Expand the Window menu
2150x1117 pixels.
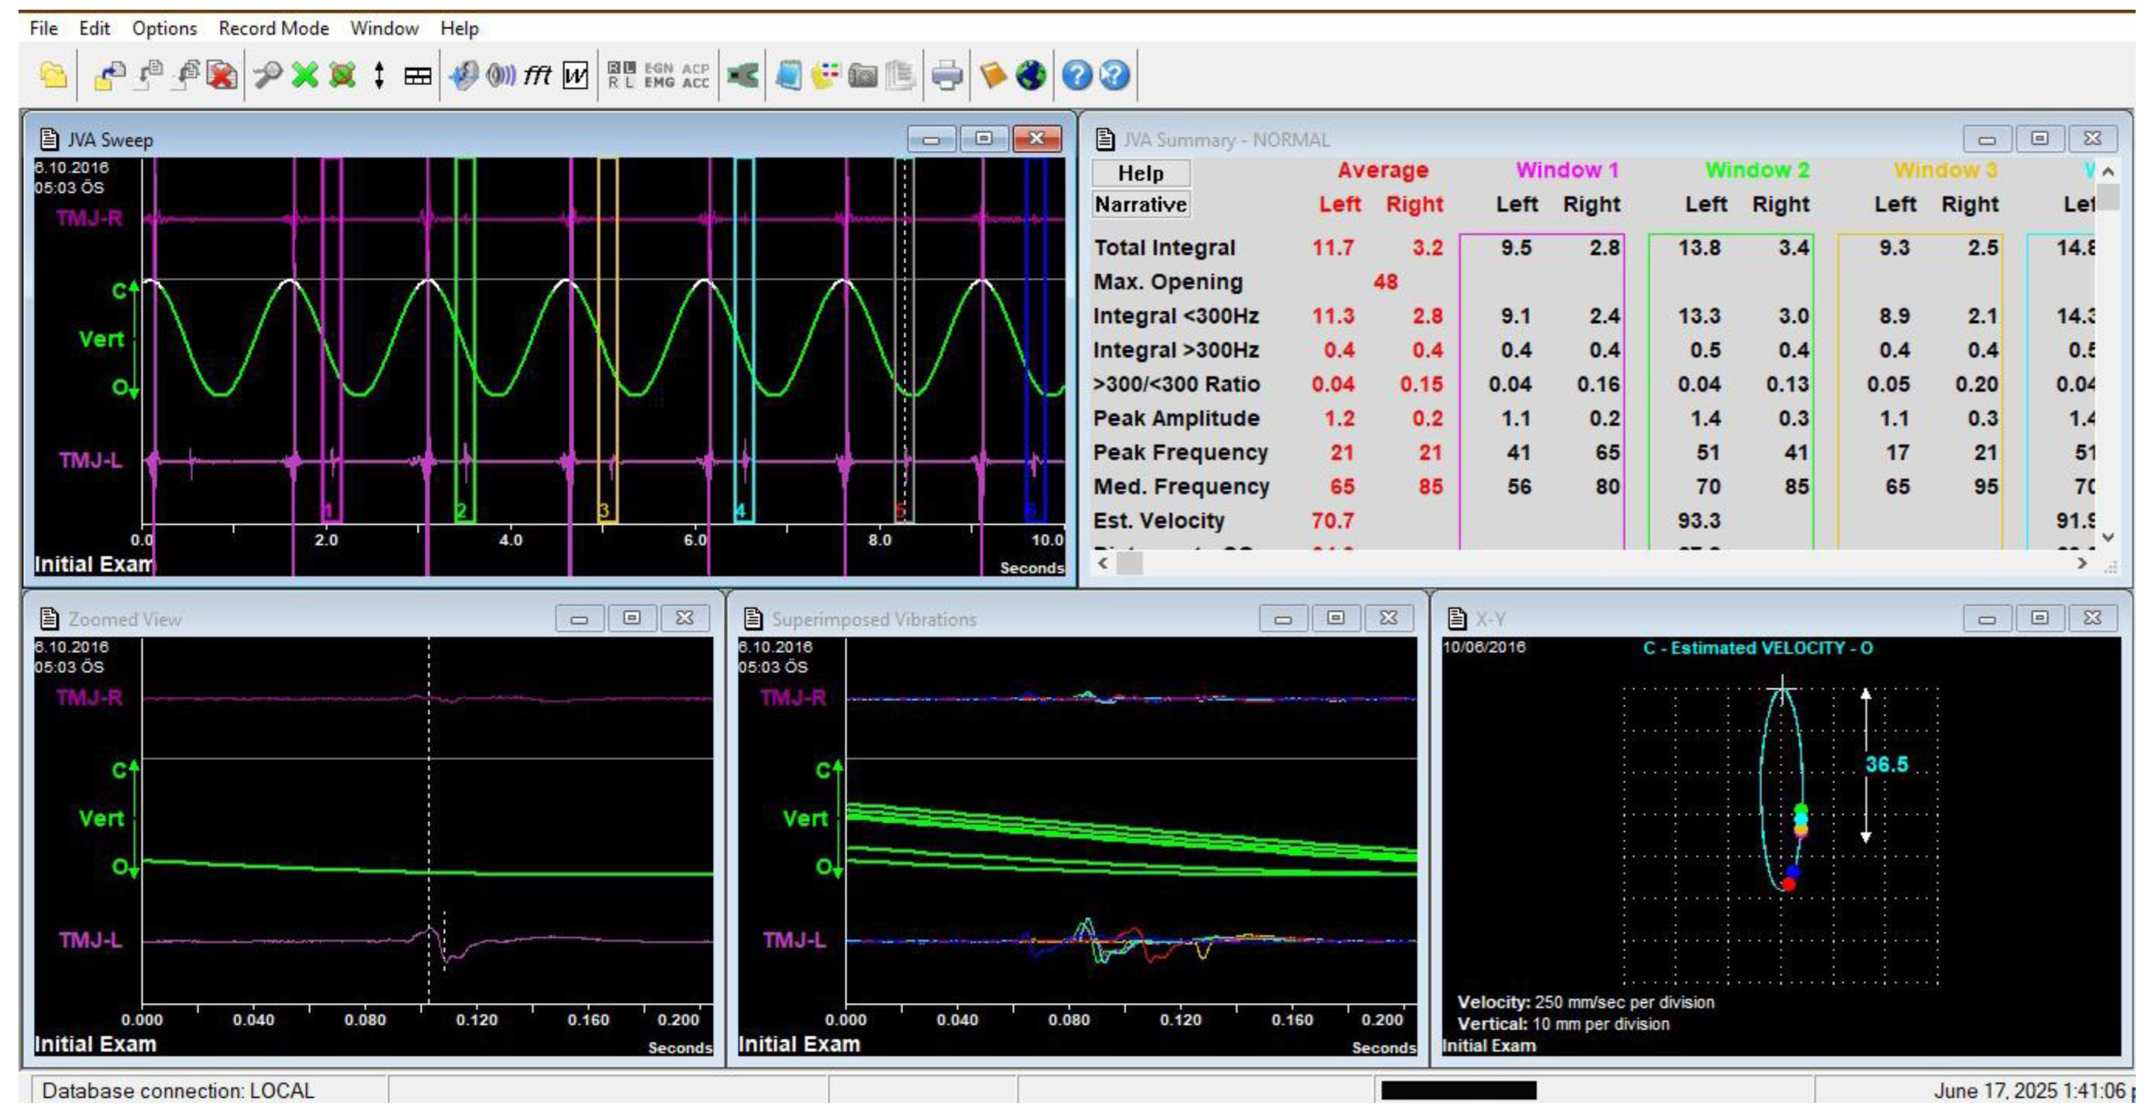pyautogui.click(x=384, y=29)
